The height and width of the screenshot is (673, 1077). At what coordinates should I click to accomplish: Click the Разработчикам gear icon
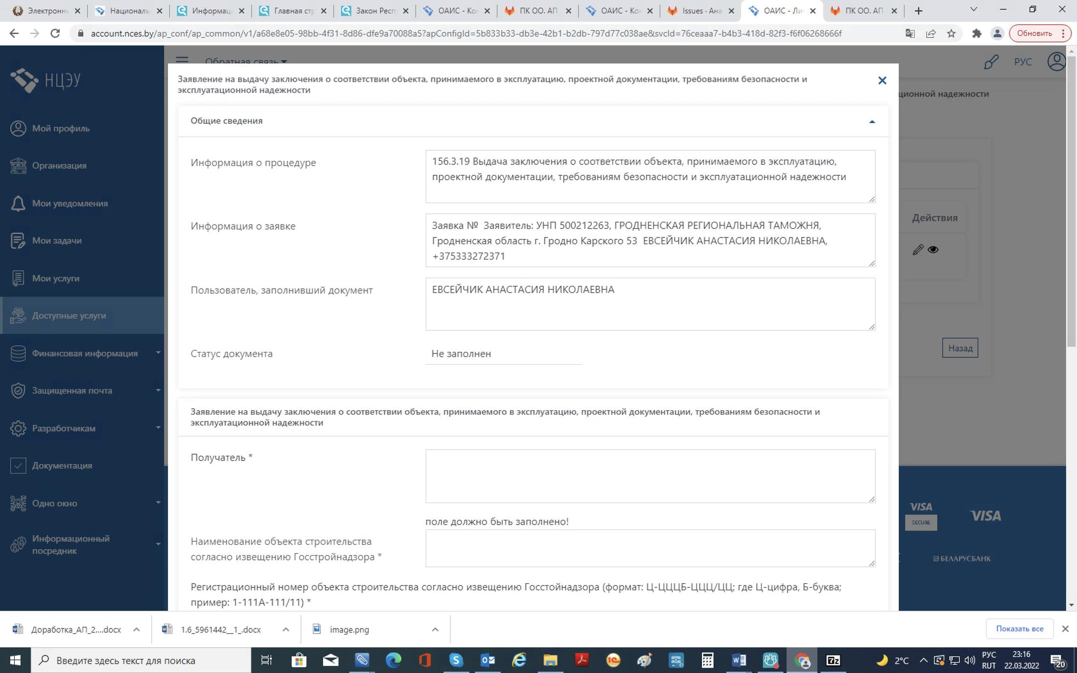(18, 428)
